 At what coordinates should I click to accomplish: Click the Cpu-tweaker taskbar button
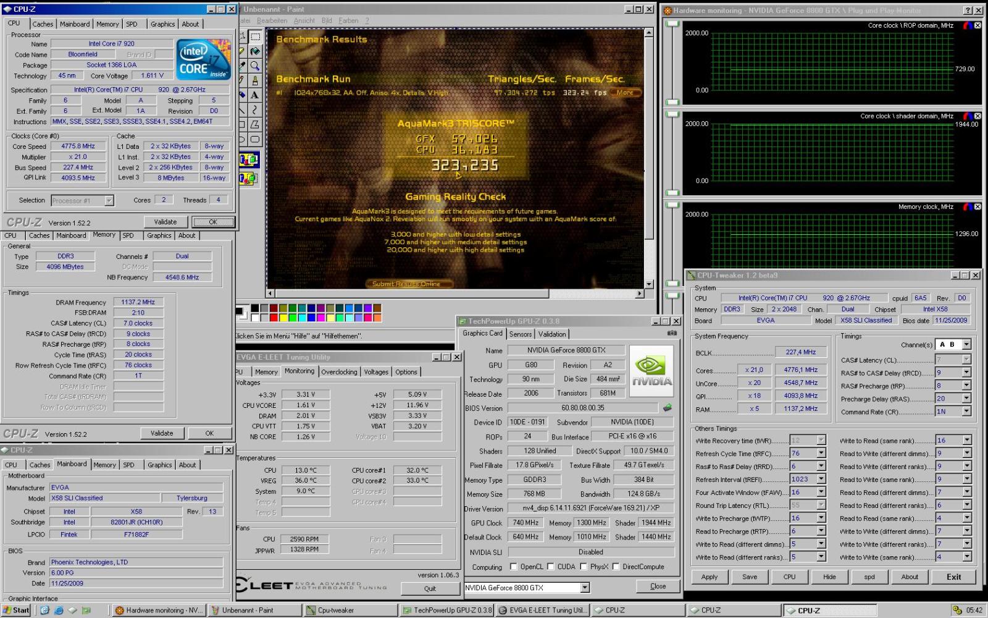coord(351,610)
